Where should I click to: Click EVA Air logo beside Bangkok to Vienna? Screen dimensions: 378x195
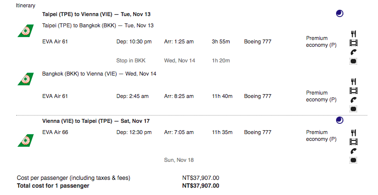coord(25,79)
